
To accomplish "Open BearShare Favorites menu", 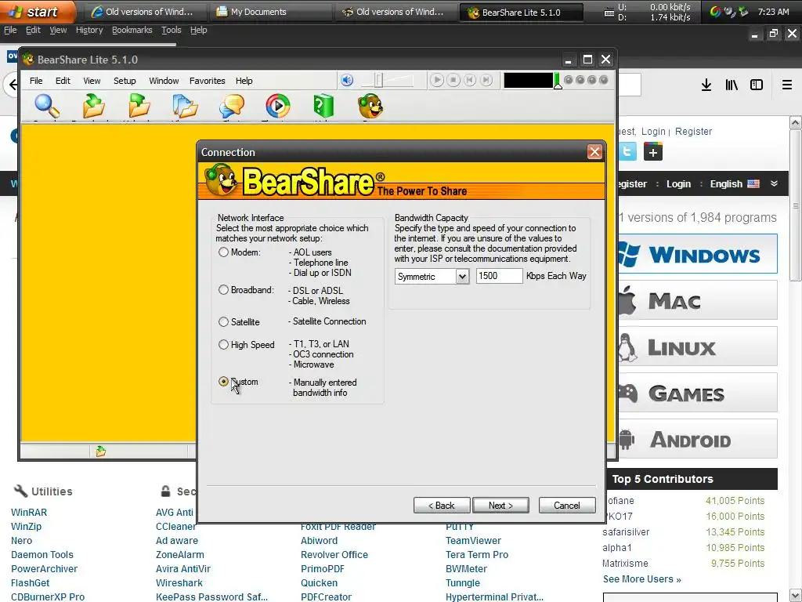I will click(207, 81).
